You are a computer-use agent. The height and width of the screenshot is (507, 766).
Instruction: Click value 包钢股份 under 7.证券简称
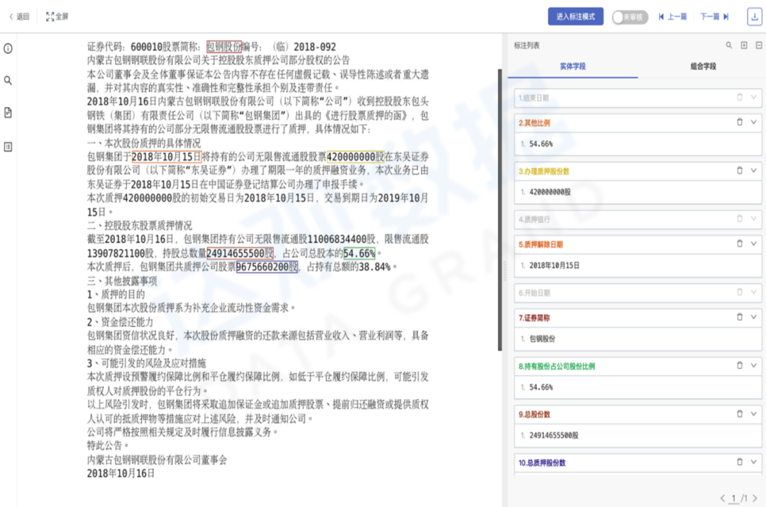542,338
